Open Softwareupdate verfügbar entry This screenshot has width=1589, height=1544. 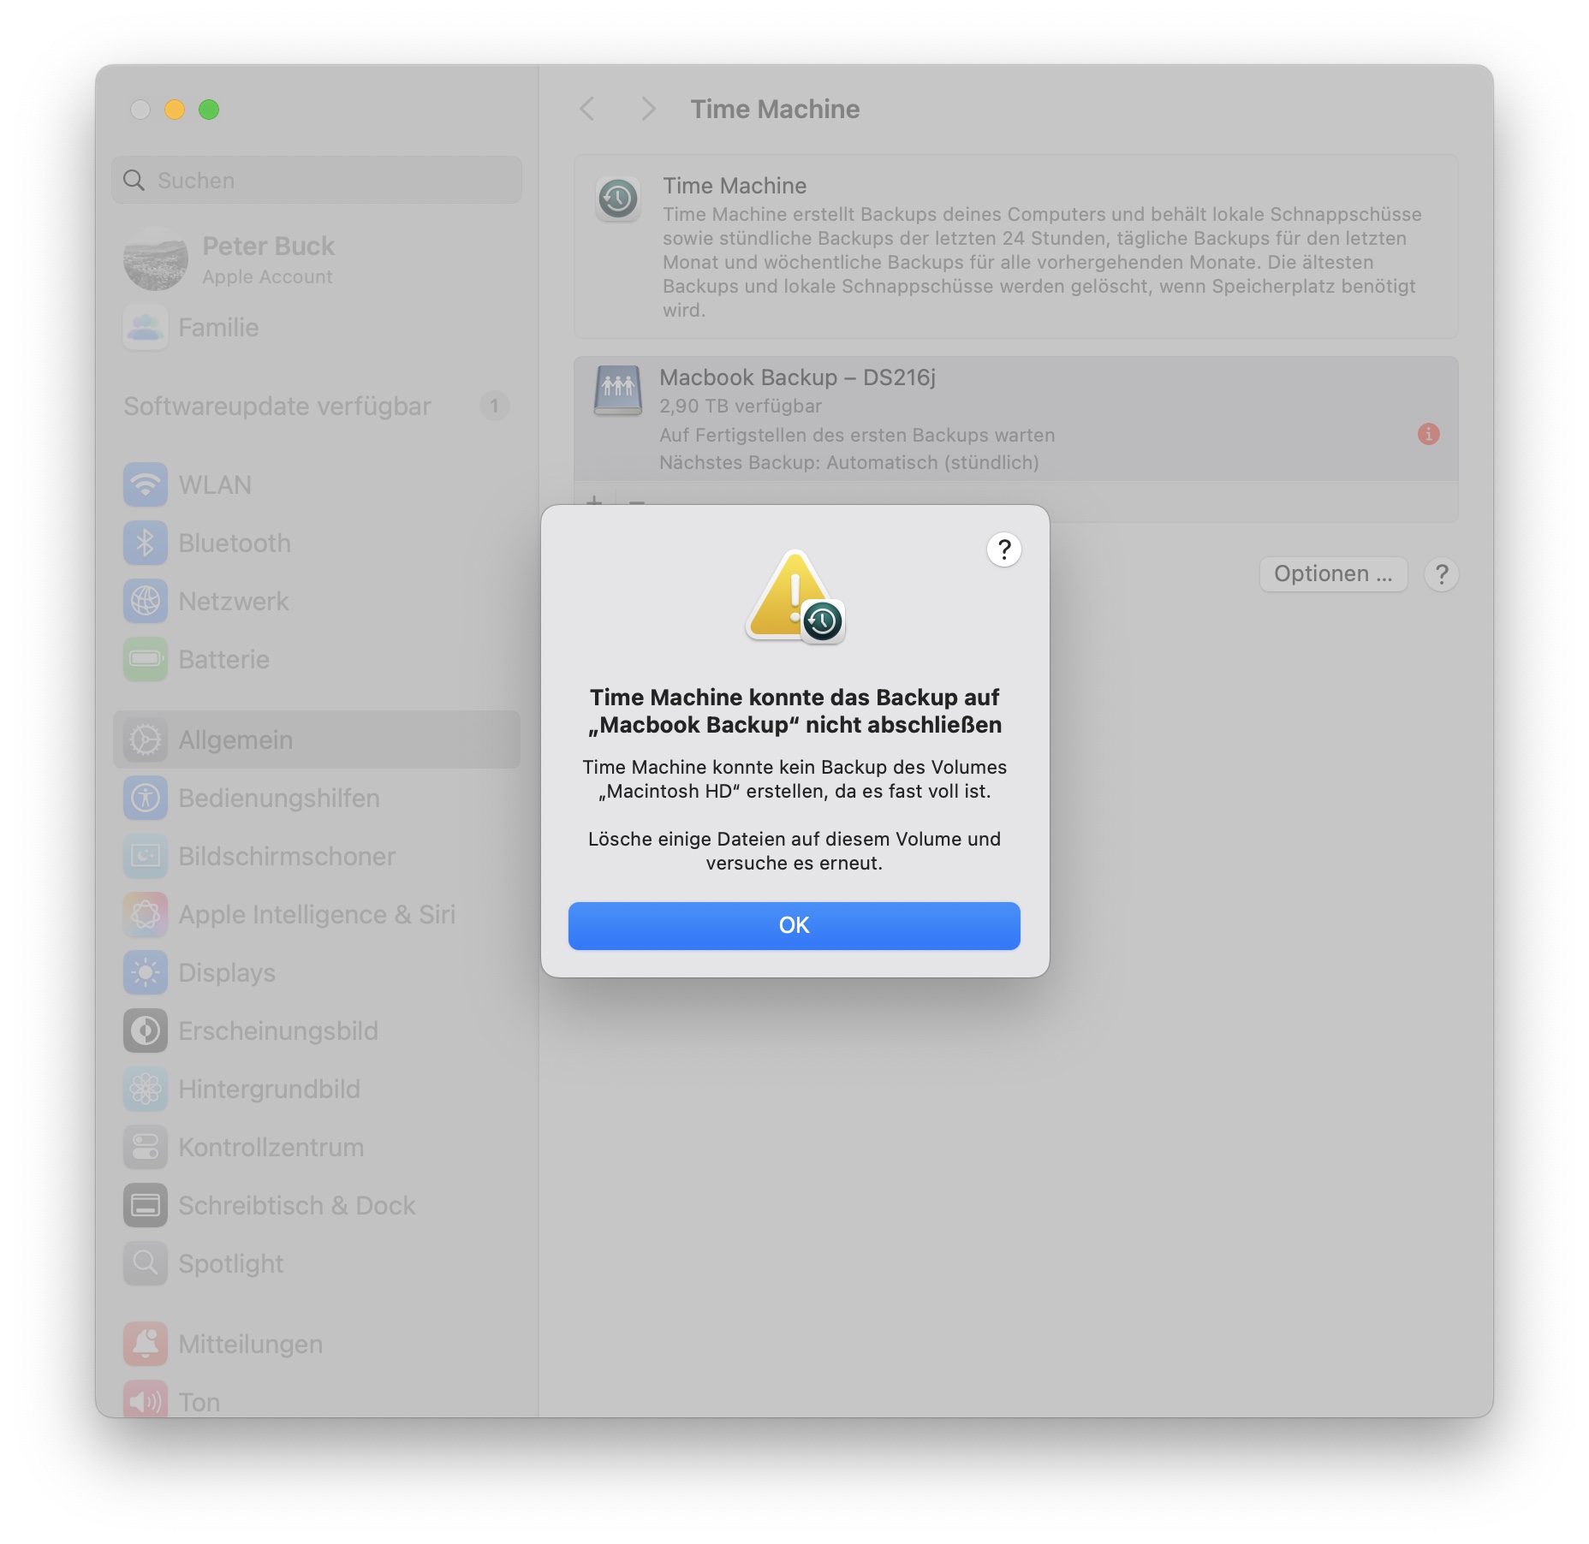coord(317,406)
